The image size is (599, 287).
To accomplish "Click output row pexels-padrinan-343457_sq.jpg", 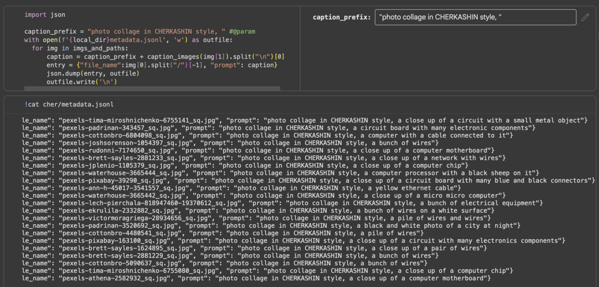I will (x=278, y=128).
